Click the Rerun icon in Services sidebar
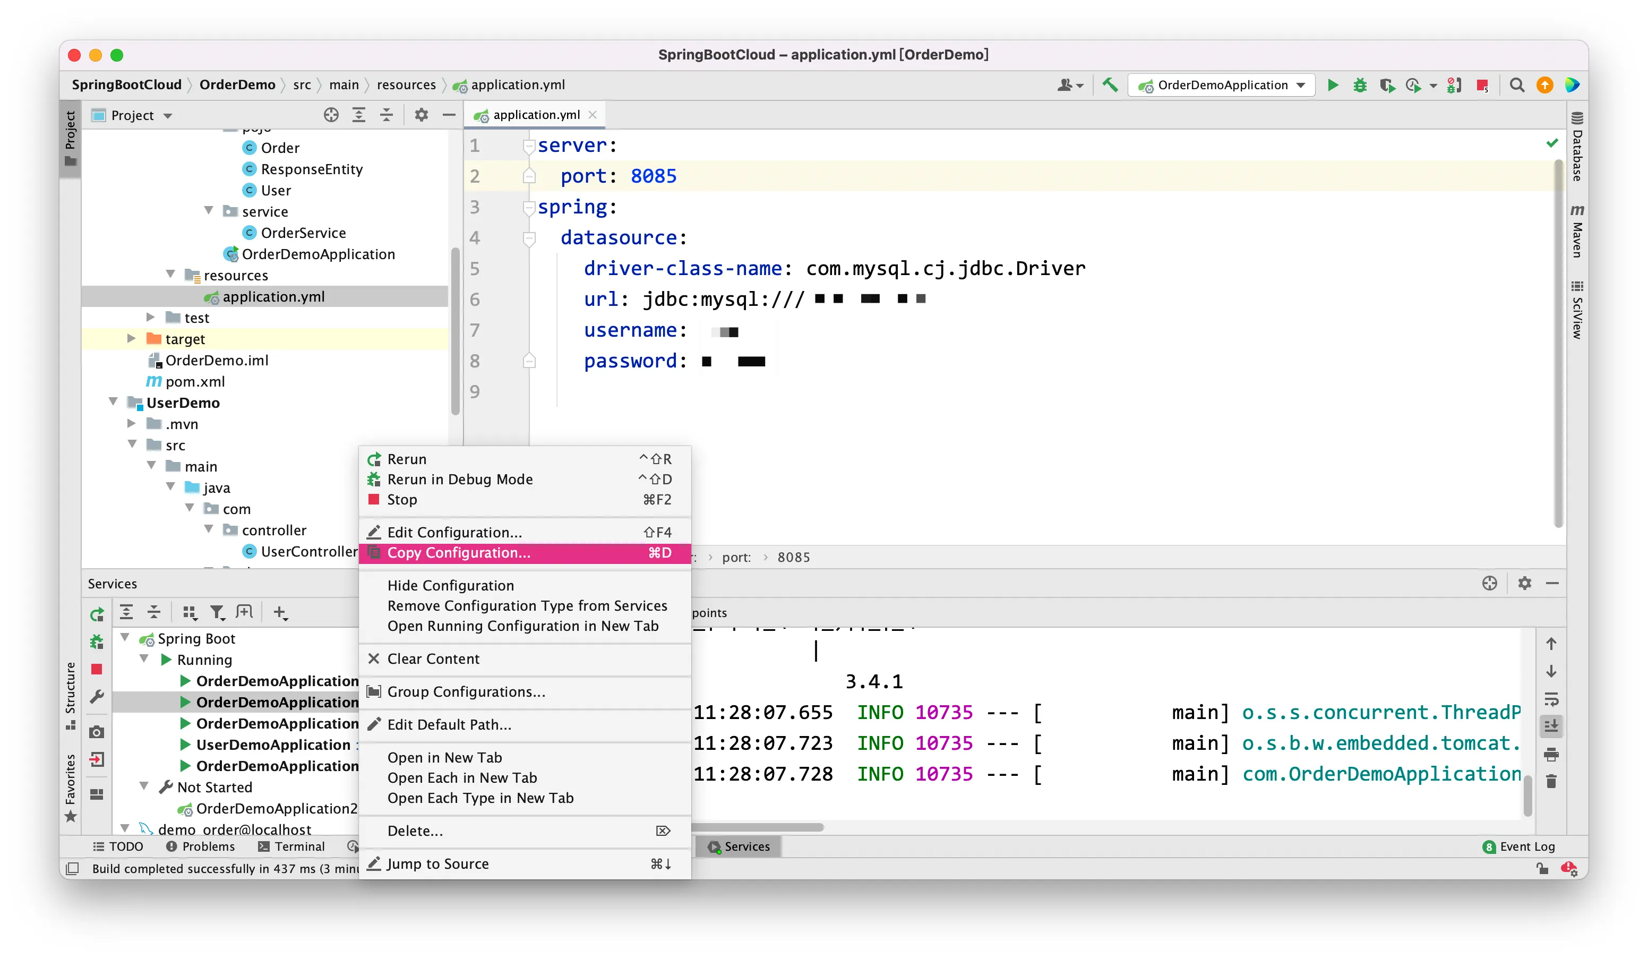 [97, 614]
